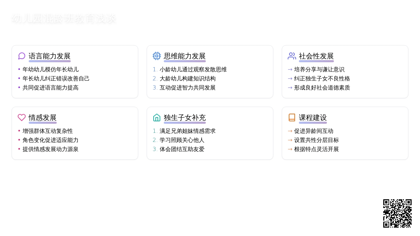The height and width of the screenshot is (236, 420).
Task: Click the bullet 提供情感发展动力源泉
Action: click(51, 149)
